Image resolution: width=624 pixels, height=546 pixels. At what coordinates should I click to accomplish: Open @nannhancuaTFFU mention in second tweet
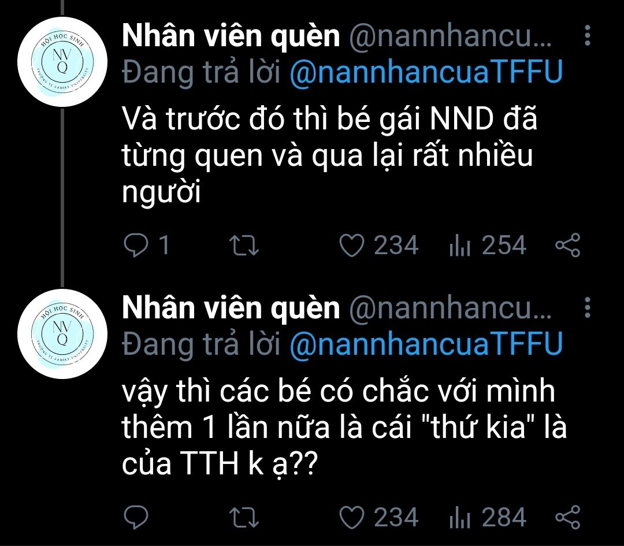[426, 344]
